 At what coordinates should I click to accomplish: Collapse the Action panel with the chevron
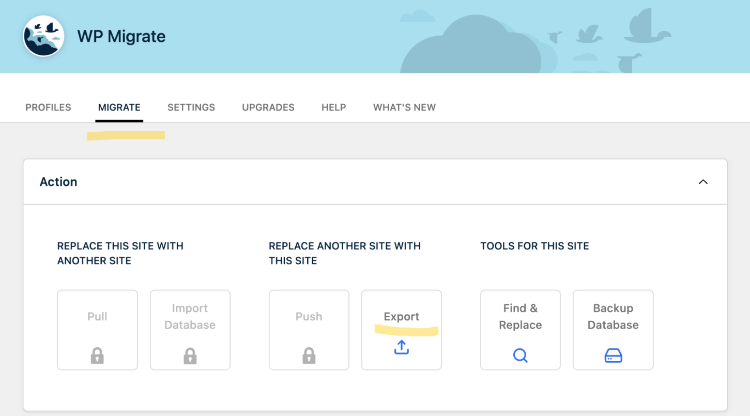(x=703, y=182)
